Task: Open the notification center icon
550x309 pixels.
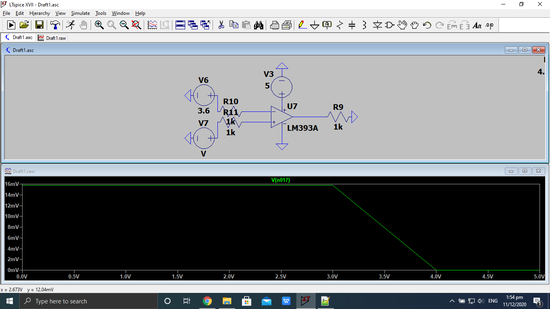Action: pyautogui.click(x=537, y=301)
